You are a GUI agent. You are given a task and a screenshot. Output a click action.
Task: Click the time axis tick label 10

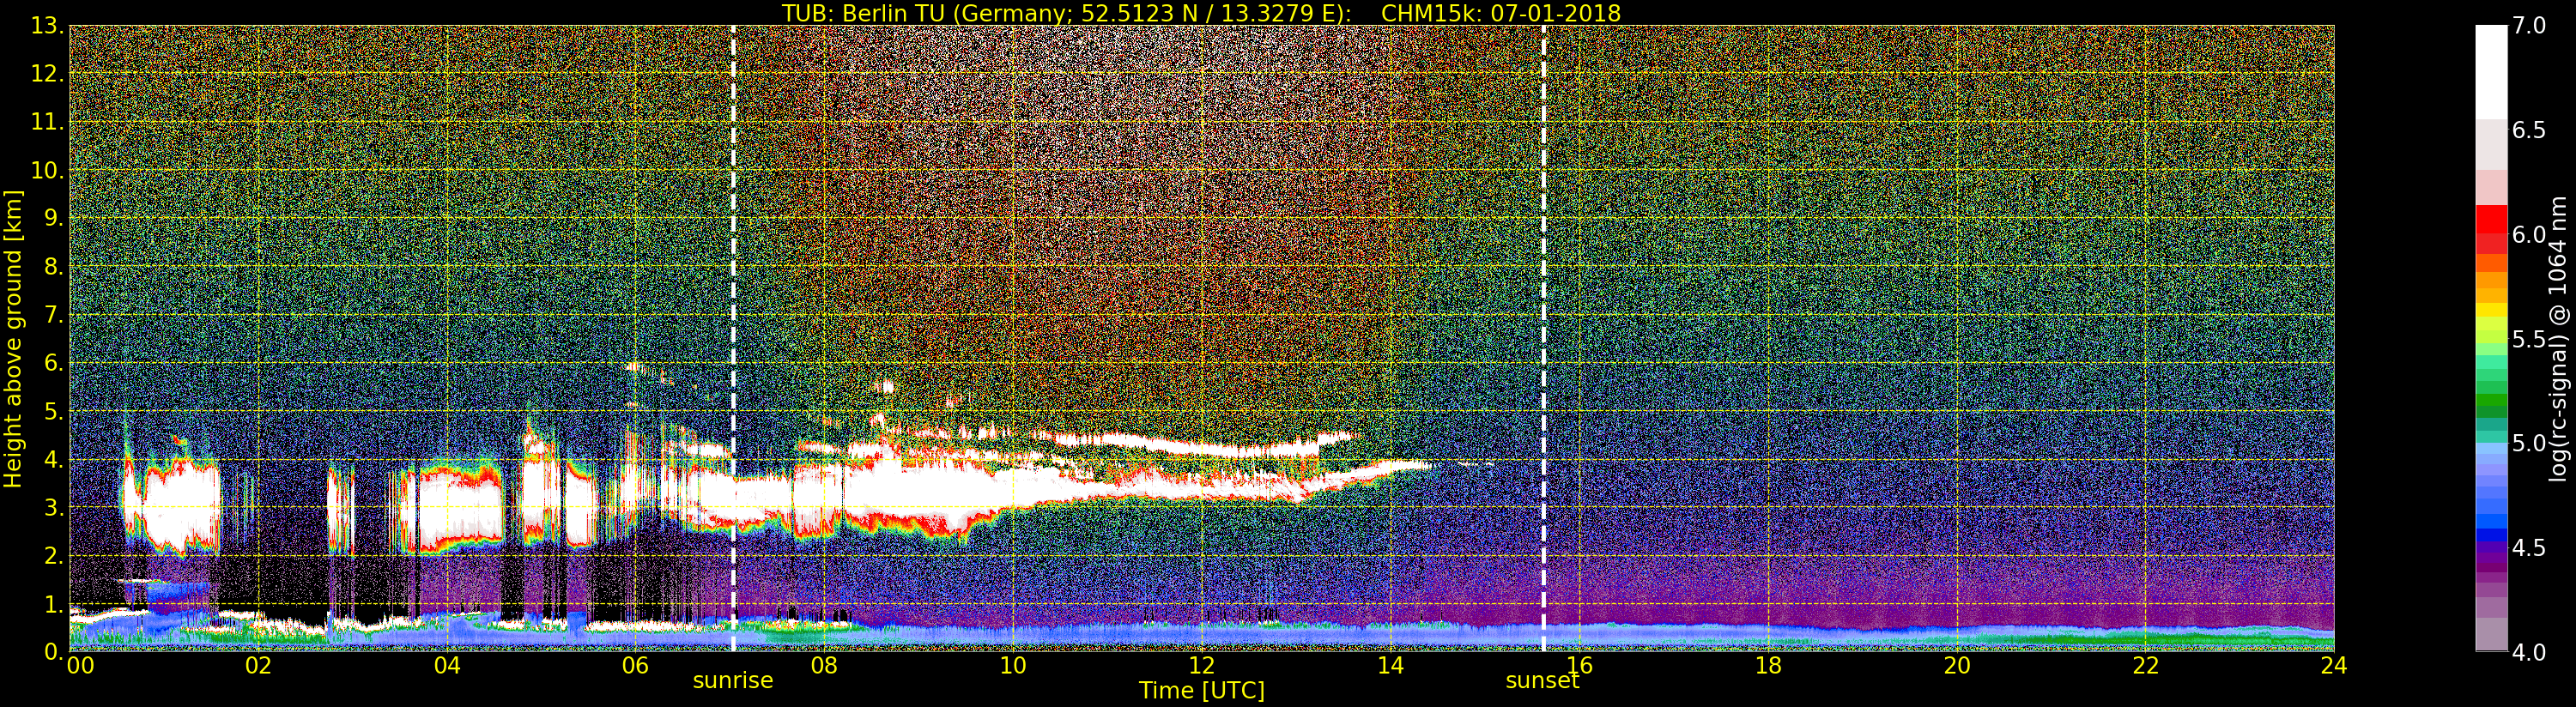1013,666
